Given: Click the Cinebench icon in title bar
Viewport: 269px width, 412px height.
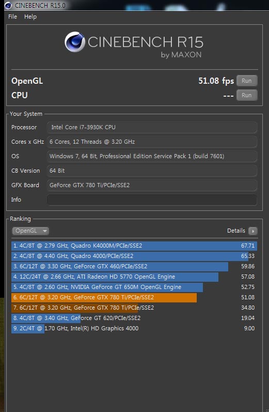Looking at the screenshot, I should [8, 5].
